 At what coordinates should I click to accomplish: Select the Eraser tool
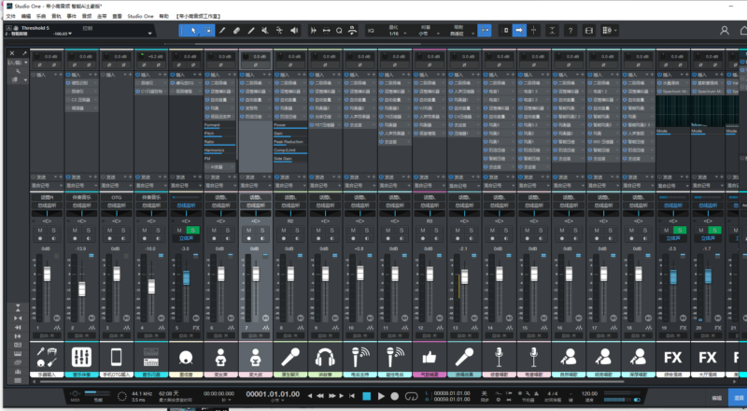tap(236, 31)
